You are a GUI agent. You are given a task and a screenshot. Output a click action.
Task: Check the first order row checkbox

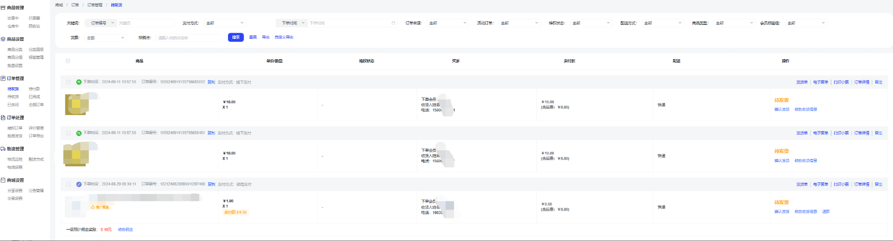(68, 82)
